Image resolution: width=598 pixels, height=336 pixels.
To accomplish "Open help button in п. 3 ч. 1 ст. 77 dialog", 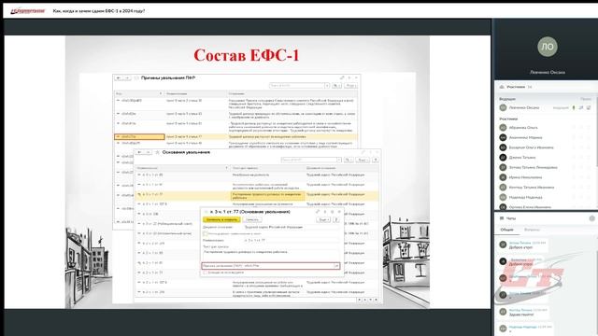I will 336,220.
